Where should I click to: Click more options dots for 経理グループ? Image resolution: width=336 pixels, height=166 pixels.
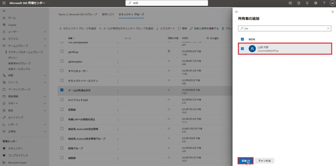(118, 148)
